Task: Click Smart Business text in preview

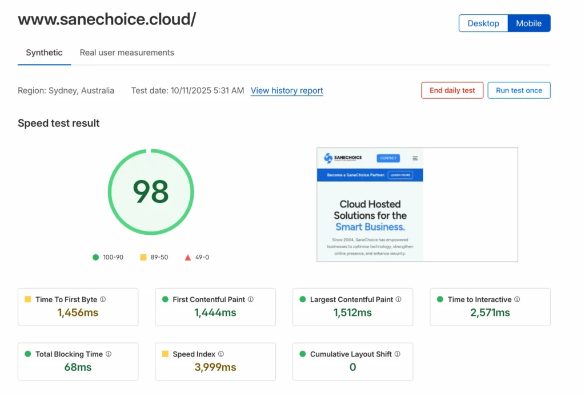Action: point(370,227)
